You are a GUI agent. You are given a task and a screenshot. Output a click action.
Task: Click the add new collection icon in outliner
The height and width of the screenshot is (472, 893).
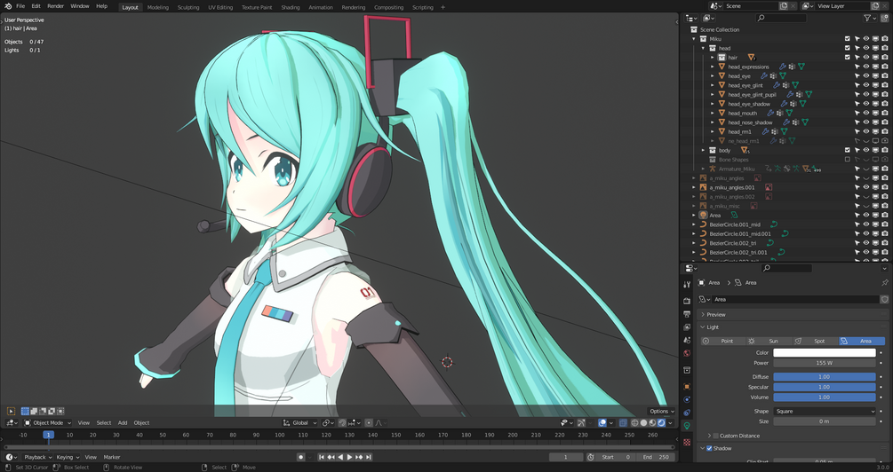(x=884, y=19)
